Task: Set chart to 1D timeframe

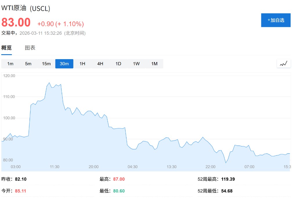Action: coord(118,64)
